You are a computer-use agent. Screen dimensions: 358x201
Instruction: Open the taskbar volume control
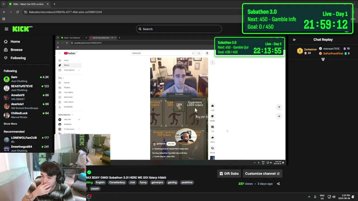click(x=334, y=197)
